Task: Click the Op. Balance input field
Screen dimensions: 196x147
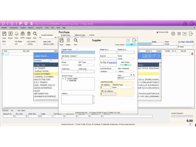Action: pos(106,87)
